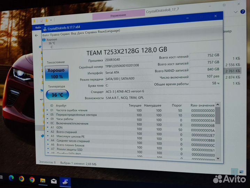Open the Explorer help question mark icon
This screenshot has height=188, width=250.
[x=243, y=11]
